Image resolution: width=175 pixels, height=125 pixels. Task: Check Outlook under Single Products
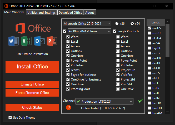point(118,51)
